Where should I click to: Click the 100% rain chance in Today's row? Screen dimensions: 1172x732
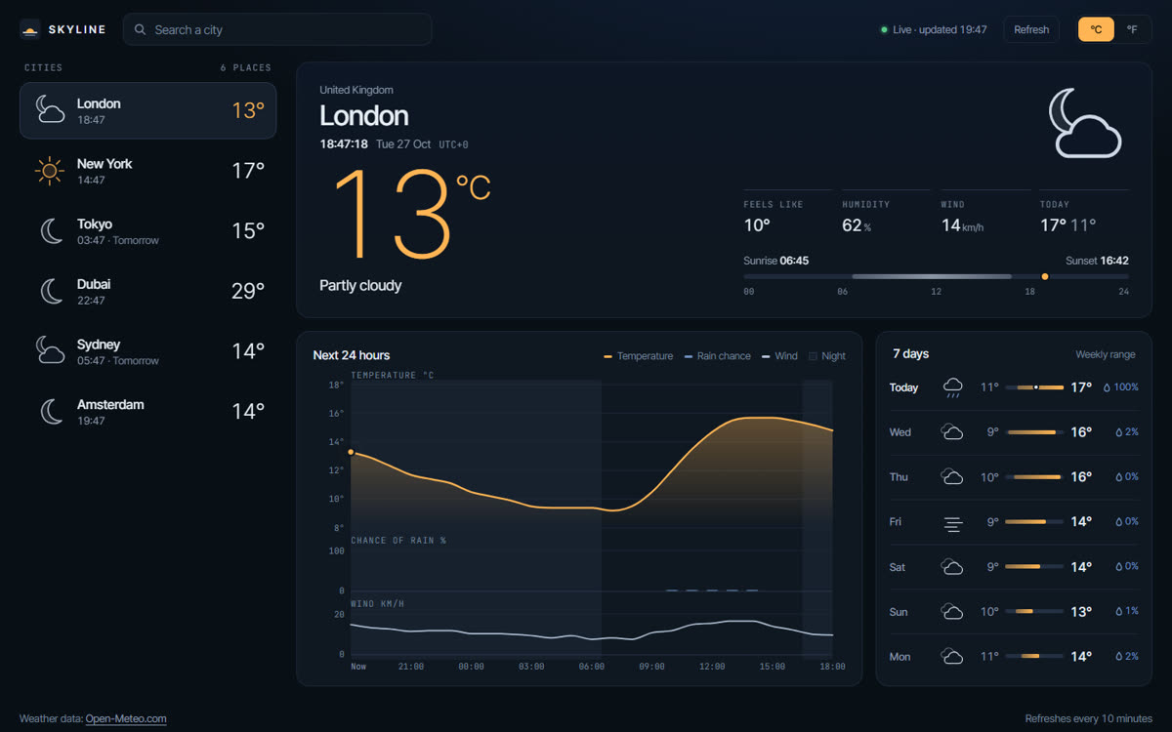point(1126,387)
